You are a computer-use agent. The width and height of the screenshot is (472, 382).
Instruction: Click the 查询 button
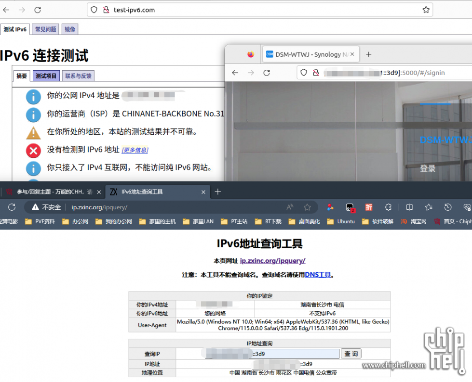click(x=351, y=354)
